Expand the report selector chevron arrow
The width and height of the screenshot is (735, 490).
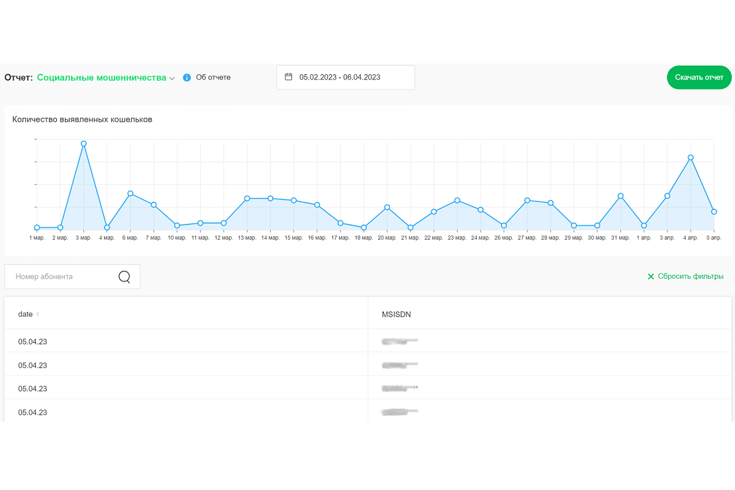click(172, 78)
